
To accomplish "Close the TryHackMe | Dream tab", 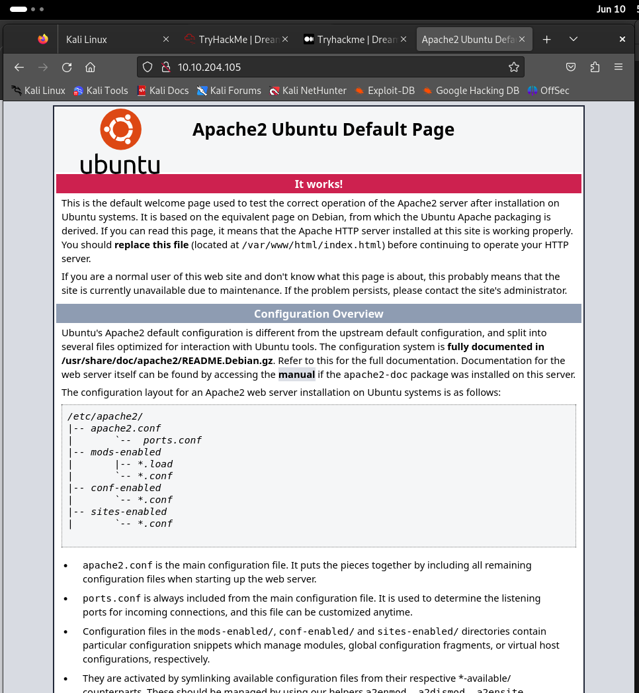I will tap(285, 39).
